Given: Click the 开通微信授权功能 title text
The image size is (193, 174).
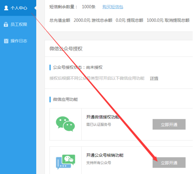Looking at the screenshot, I should point(103,117).
